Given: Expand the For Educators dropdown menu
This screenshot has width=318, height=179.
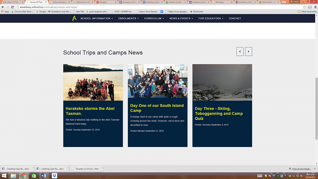Looking at the screenshot, I should pyautogui.click(x=211, y=18).
